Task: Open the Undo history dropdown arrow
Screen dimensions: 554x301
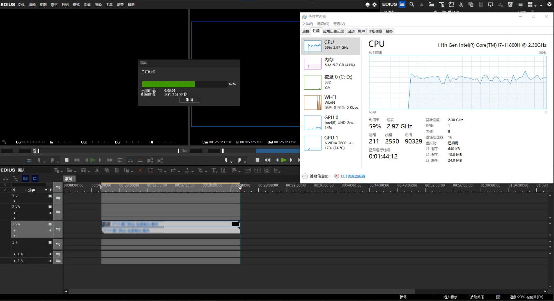Action: coord(165,171)
